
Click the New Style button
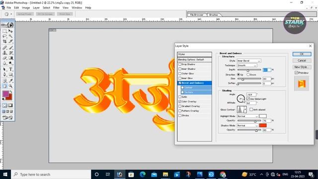pos(302,67)
